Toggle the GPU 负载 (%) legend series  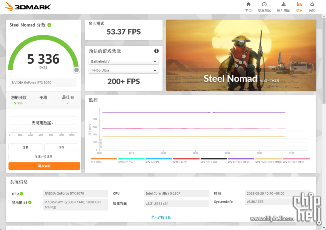(186, 161)
